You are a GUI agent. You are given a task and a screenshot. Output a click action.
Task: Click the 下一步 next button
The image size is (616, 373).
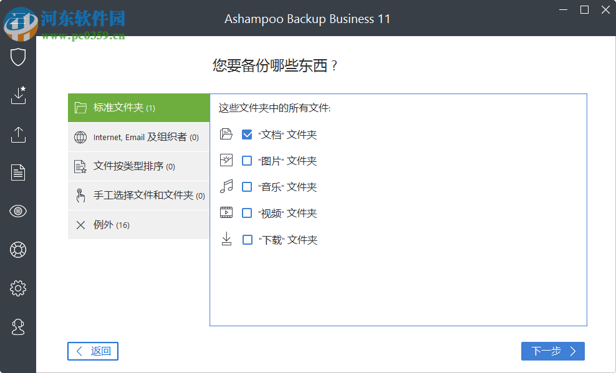tap(552, 351)
